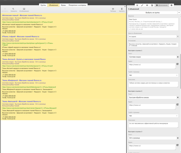The height and width of the screenshot is (153, 181).
Task: Click the Удалить trash icon
Action: 122,9
